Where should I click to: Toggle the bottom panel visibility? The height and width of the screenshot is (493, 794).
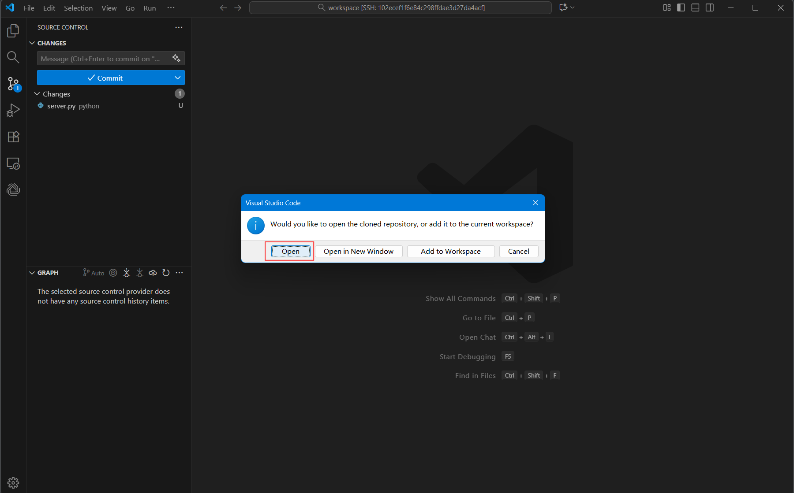click(695, 7)
